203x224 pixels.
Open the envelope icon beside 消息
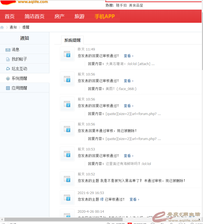click(8, 50)
